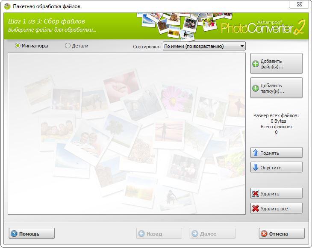Click the heading Шаг 1 из 3: Сбор файлов
This screenshot has height=248, width=312.
point(47,21)
